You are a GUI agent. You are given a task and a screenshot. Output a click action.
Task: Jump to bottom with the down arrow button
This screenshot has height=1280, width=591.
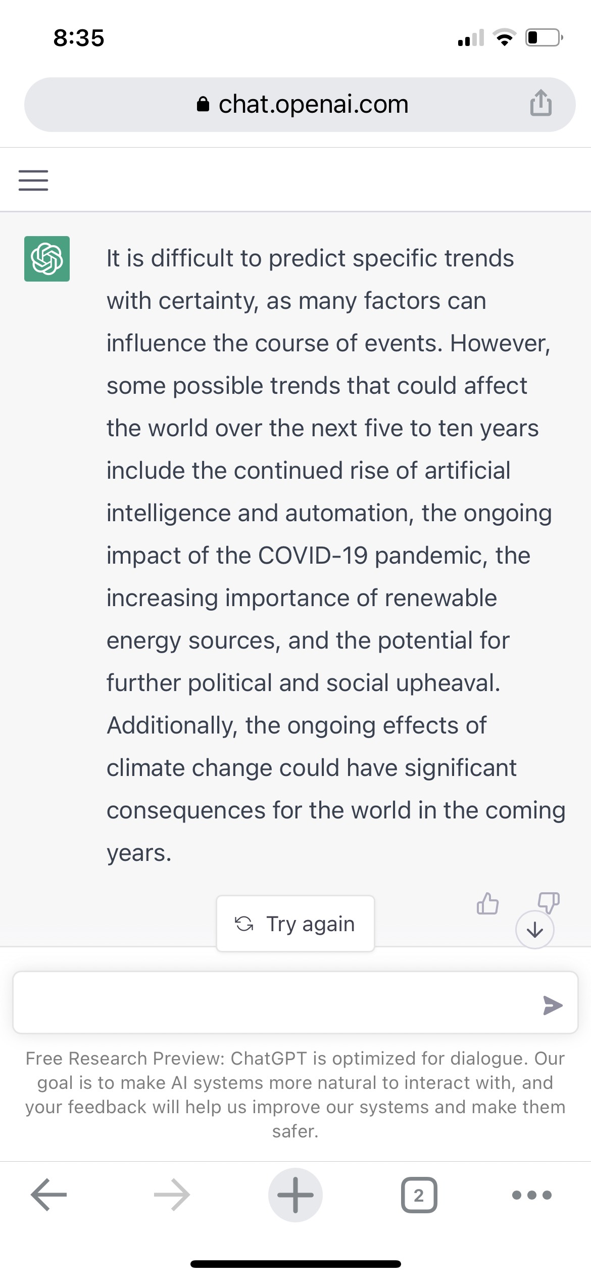(535, 929)
